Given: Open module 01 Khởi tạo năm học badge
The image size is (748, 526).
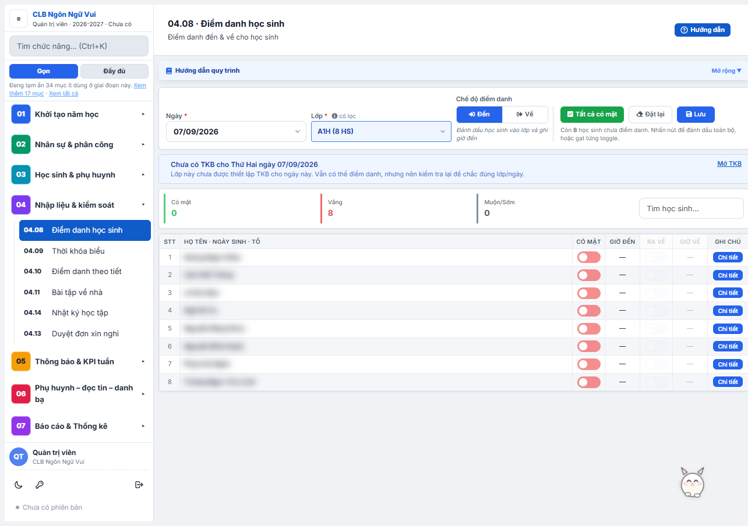Looking at the screenshot, I should (21, 114).
